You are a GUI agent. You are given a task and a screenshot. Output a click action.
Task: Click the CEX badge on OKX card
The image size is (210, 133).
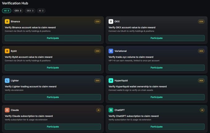click(x=201, y=22)
